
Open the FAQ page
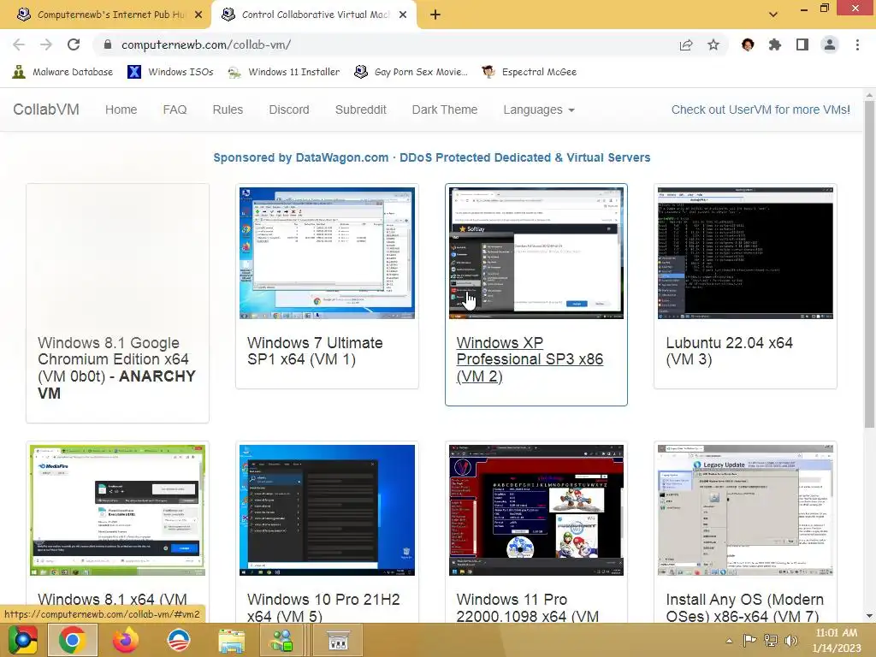point(175,110)
